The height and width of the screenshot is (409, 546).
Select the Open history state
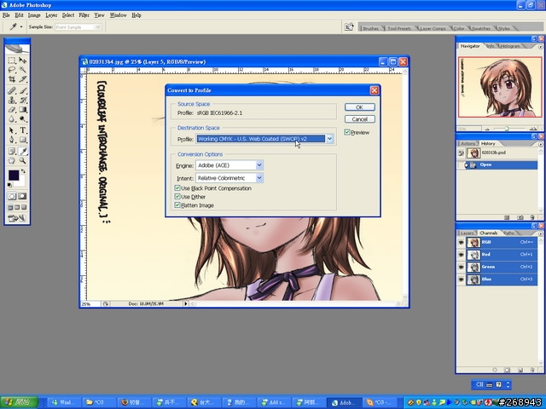pos(502,164)
